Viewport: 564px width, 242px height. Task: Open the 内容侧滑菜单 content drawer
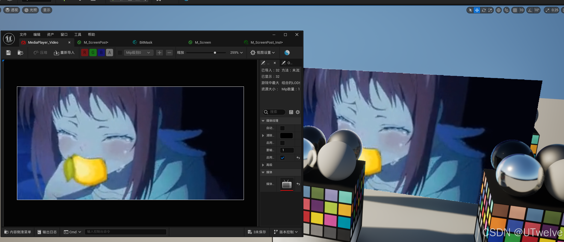18,232
